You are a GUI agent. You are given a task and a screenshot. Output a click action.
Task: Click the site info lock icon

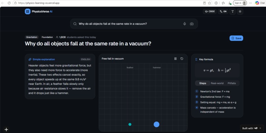point(16,3)
